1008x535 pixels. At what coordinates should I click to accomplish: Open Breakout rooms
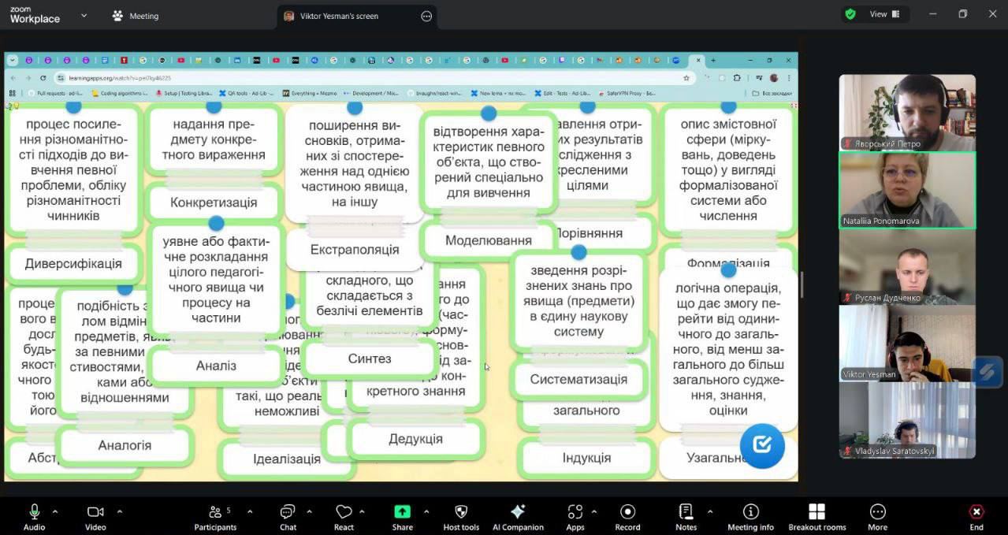coord(816,517)
